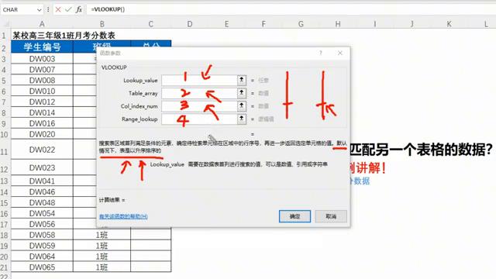
Task: Click the Select All corner button
Action: pos(5,24)
